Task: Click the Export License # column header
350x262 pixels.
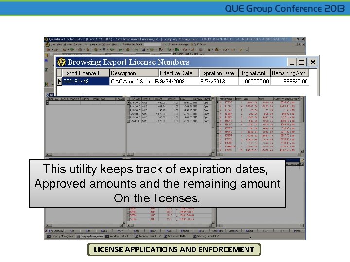Action: point(86,73)
